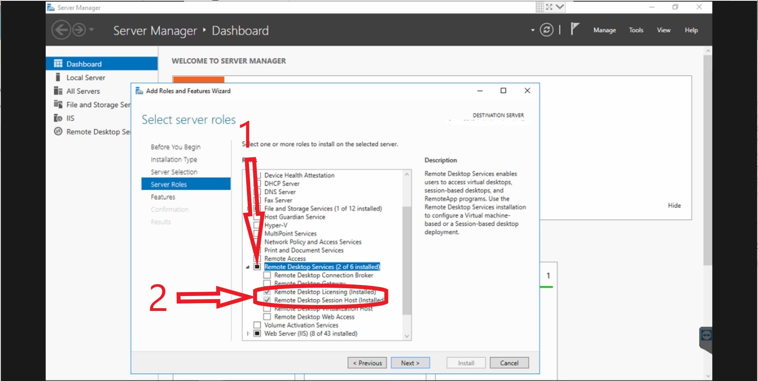Click the Local Server icon in sidebar
This screenshot has width=758, height=381.
click(x=58, y=77)
